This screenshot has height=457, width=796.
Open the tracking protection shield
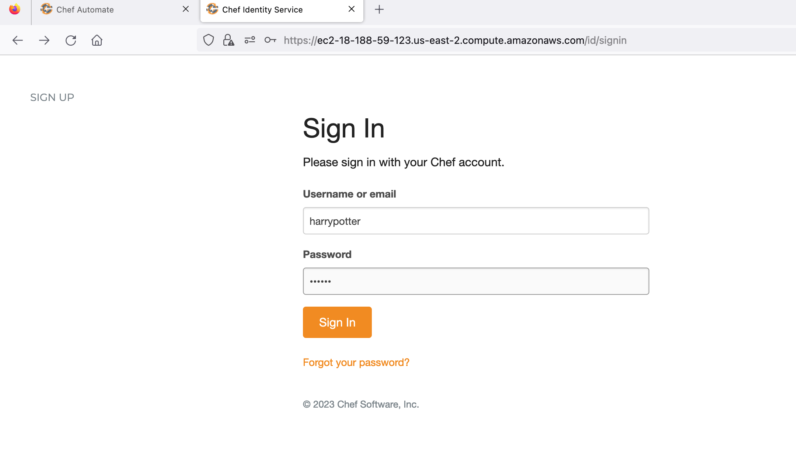[x=209, y=40]
